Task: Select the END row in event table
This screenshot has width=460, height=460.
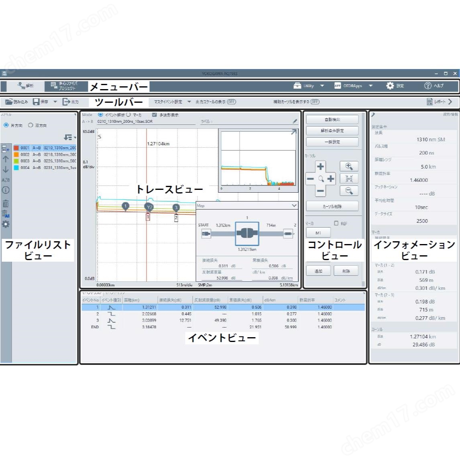Action: click(223, 327)
